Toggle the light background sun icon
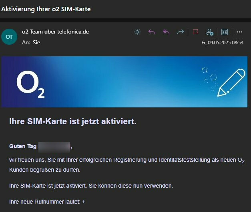The image size is (251, 212). (137, 32)
